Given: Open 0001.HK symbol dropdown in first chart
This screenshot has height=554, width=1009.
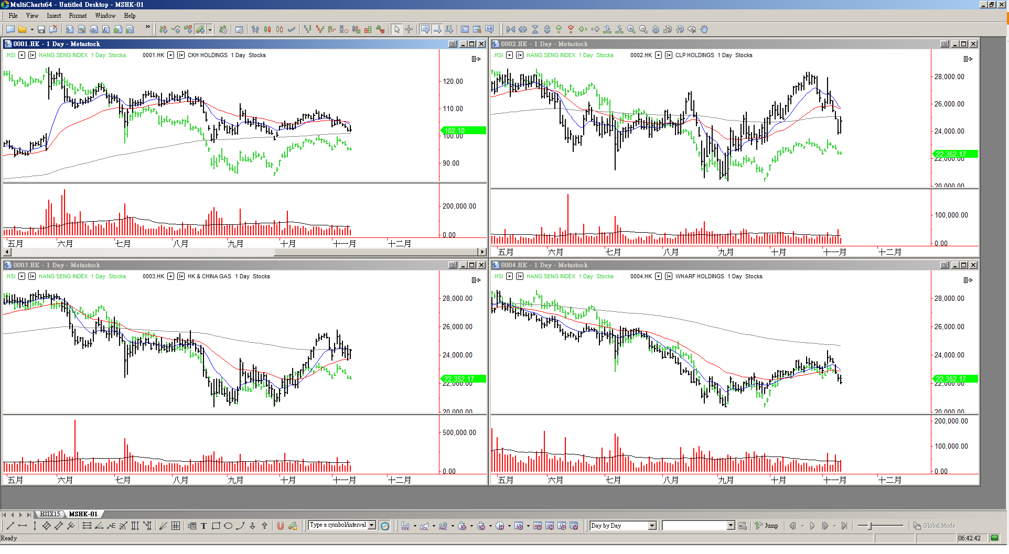Looking at the screenshot, I should (x=170, y=55).
